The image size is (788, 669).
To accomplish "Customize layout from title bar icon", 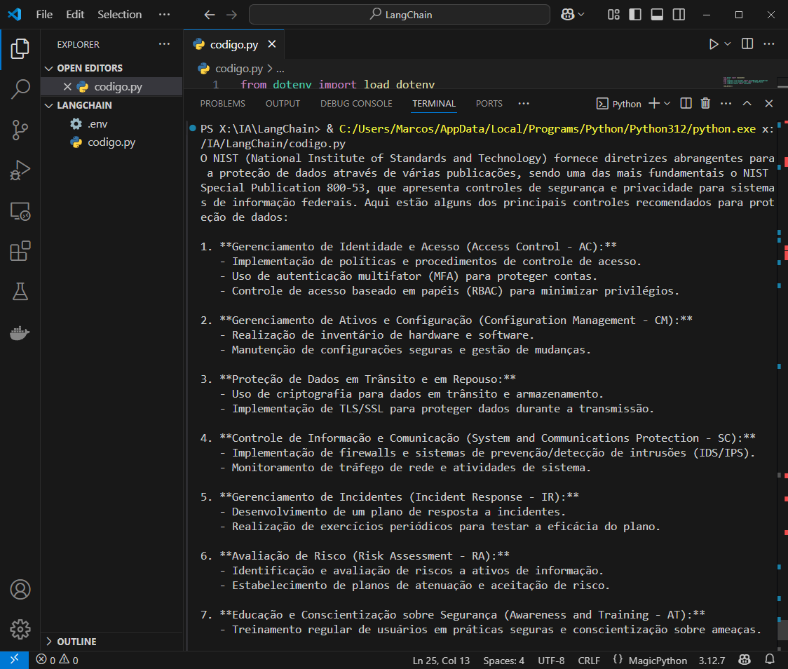I will 613,15.
